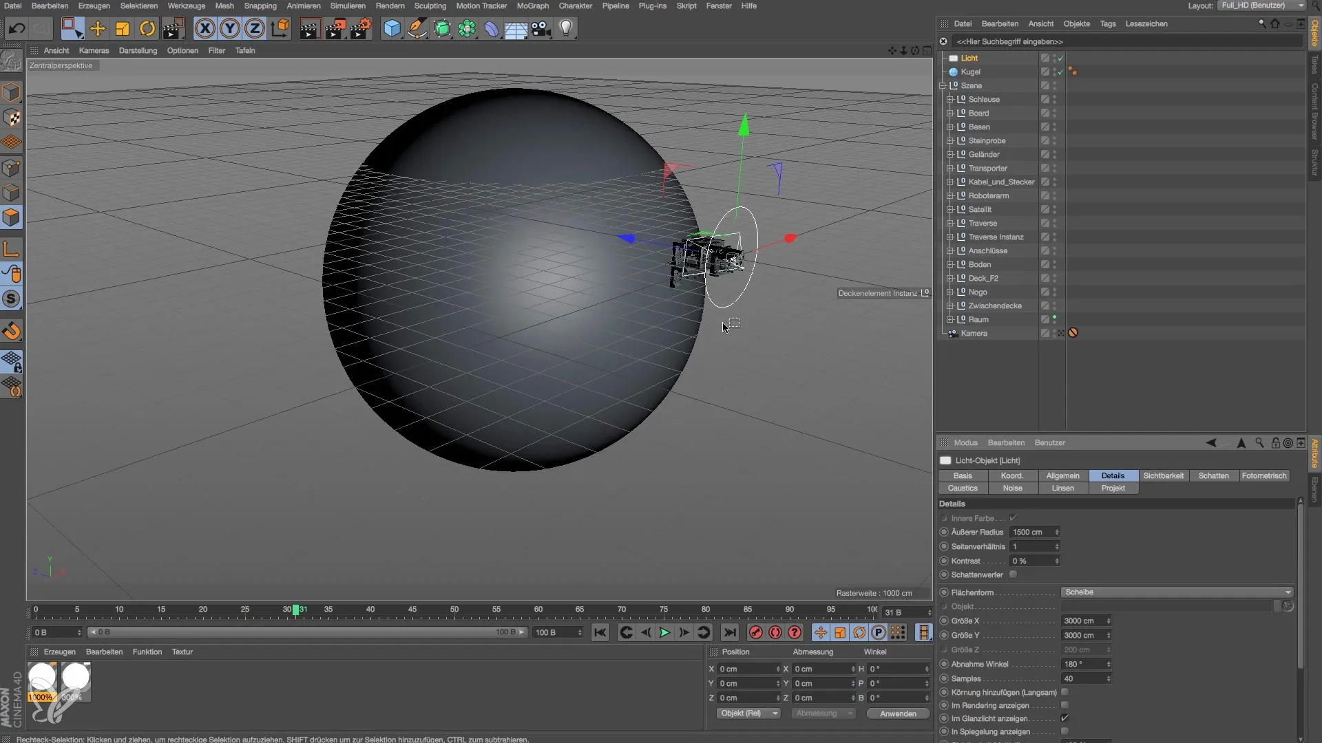This screenshot has width=1322, height=743.
Task: Enable texture mode in left palette
Action: point(12,118)
